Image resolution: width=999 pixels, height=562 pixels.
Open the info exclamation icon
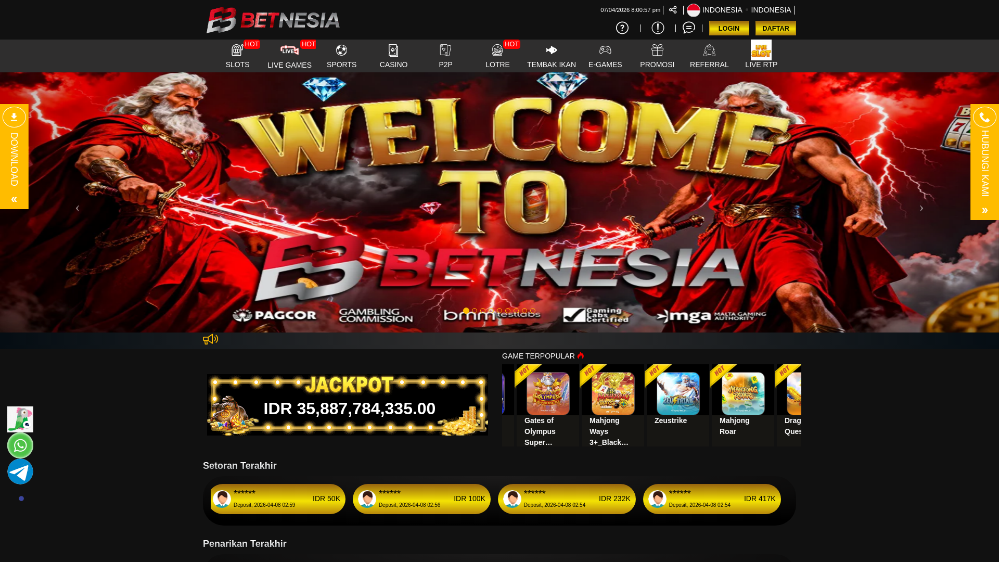[x=658, y=28]
